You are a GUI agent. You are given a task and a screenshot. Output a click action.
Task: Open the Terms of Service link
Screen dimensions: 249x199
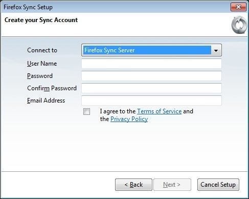pos(160,111)
